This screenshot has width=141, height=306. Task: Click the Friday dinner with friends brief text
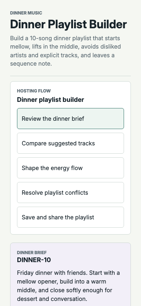(68, 286)
